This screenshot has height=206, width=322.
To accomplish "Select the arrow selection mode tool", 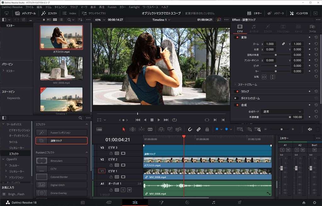I will pyautogui.click(x=124, y=129).
